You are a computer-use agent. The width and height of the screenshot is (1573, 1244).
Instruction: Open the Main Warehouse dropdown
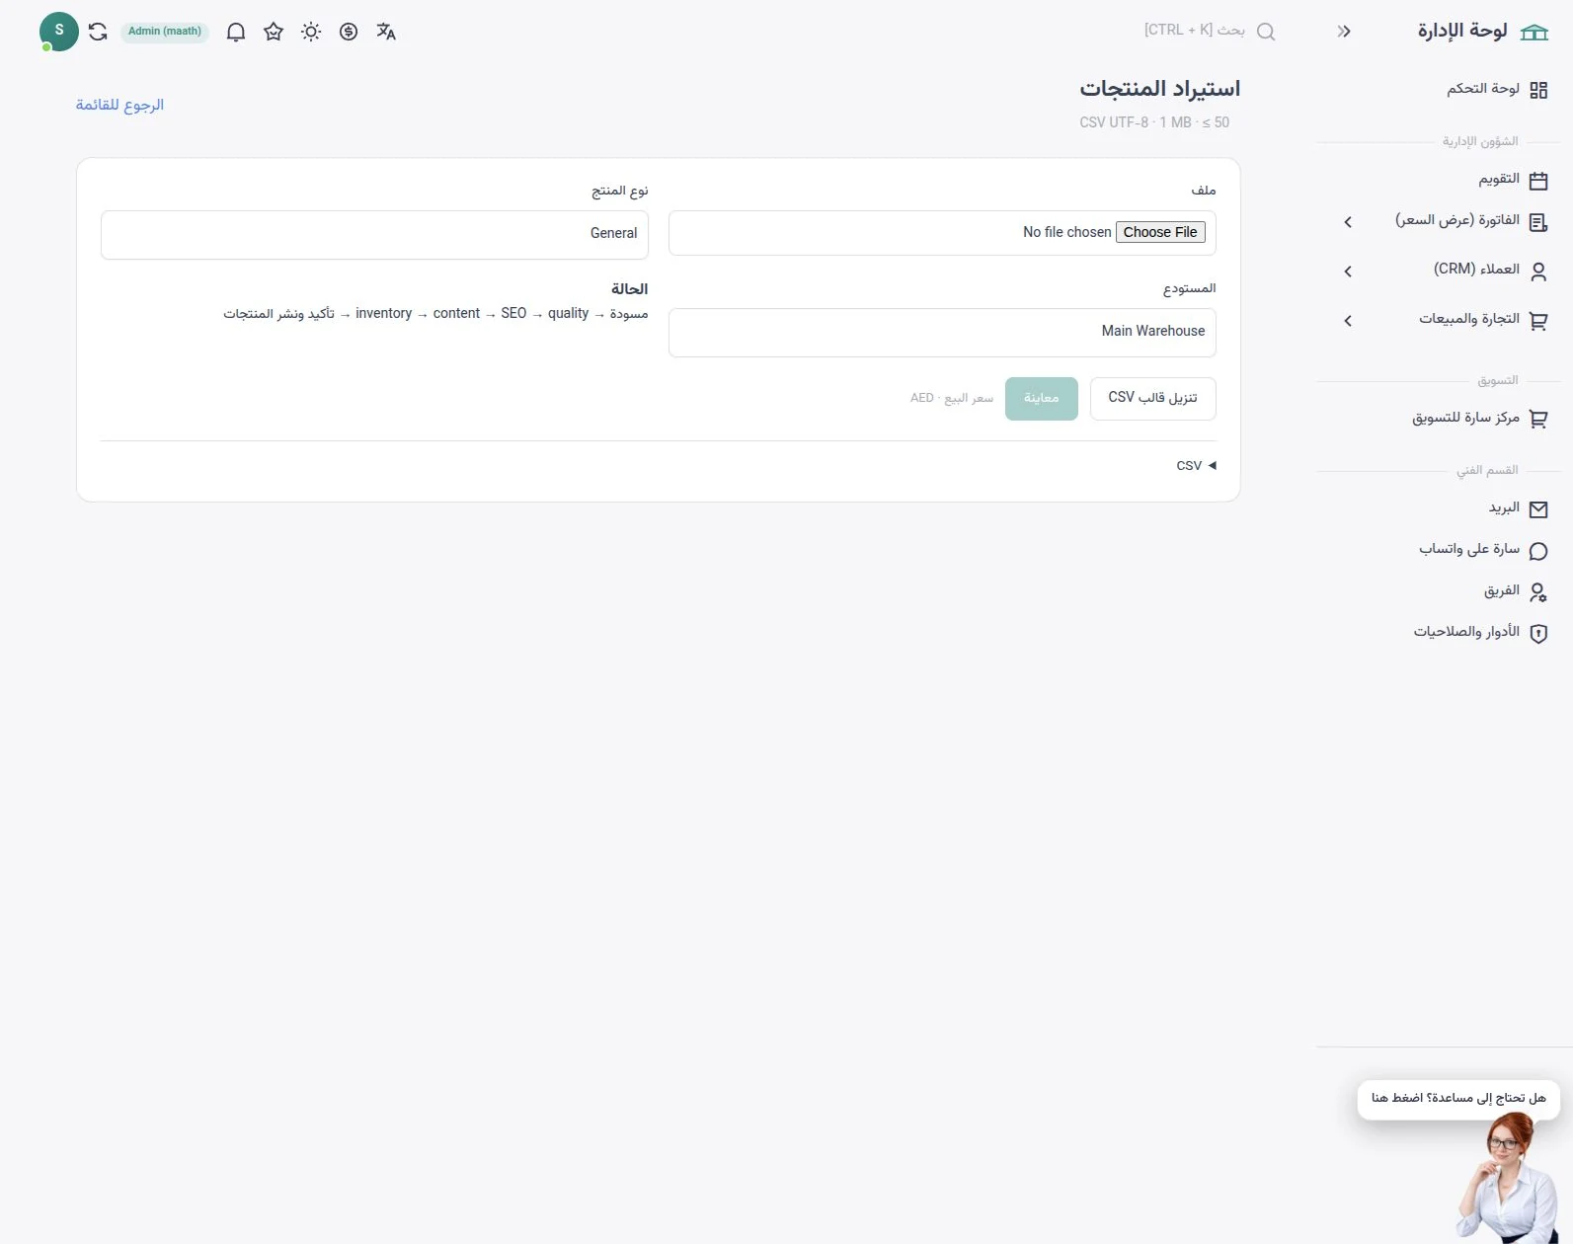942,332
